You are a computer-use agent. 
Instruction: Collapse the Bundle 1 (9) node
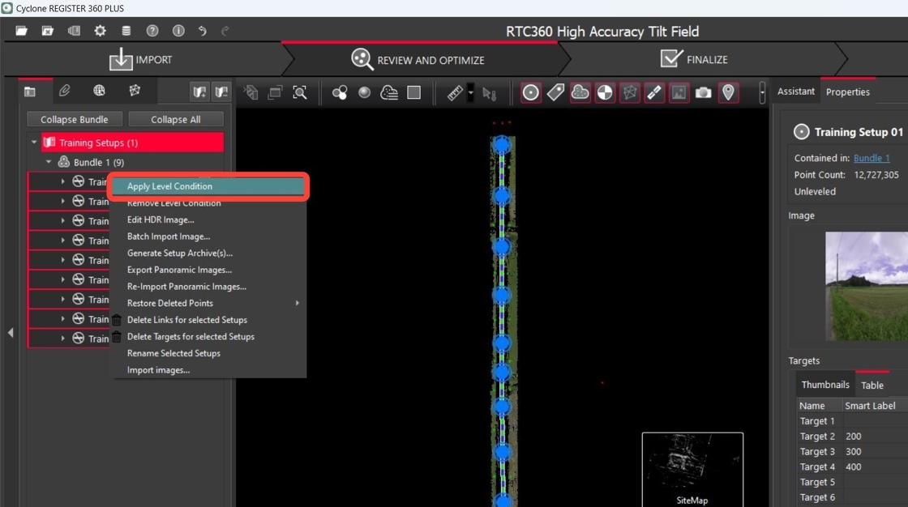click(49, 162)
